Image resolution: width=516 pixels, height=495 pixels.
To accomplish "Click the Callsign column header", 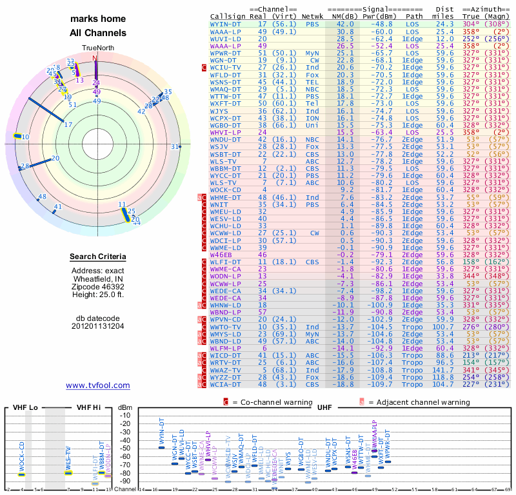I will pyautogui.click(x=228, y=17).
